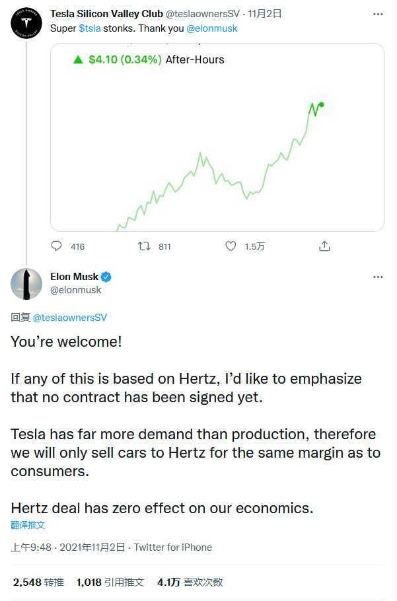
Task: View the 4.1万 喜欢次数 likes list
Action: pos(190,582)
